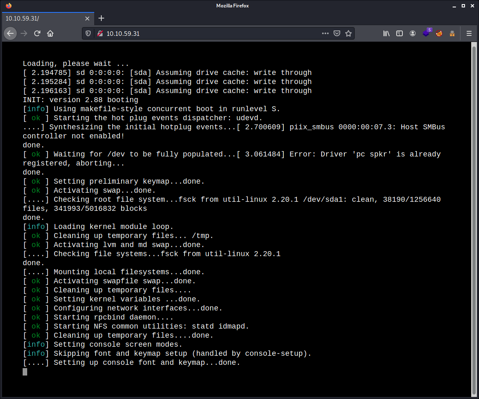Image resolution: width=479 pixels, height=399 pixels.
Task: Open orange extension icon in toolbar
Action: click(x=452, y=34)
